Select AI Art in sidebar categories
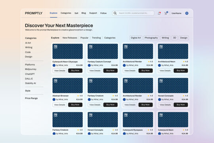 tap(28, 43)
